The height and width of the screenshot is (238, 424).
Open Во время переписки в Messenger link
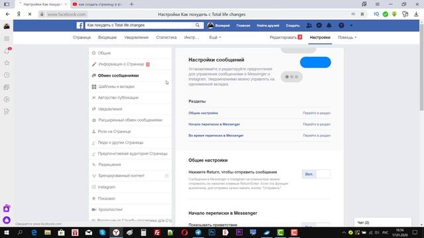pos(216,136)
